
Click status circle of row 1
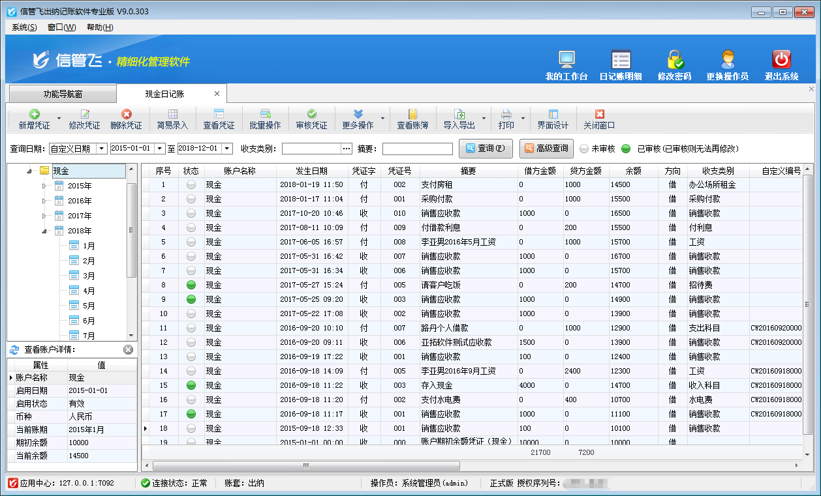click(191, 184)
